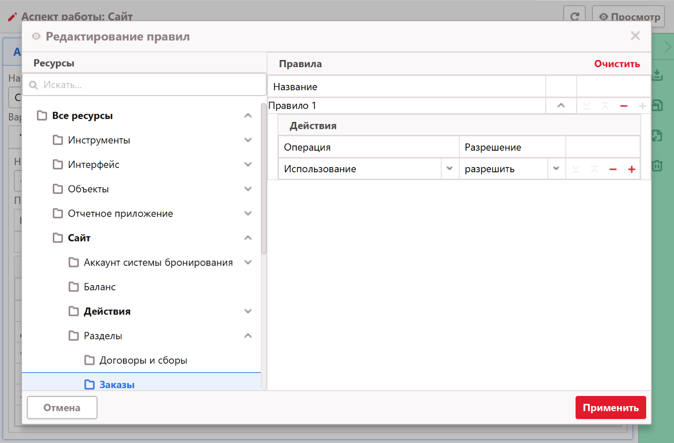Click the Очистить link to clear rules
This screenshot has height=443, width=674.
click(617, 64)
